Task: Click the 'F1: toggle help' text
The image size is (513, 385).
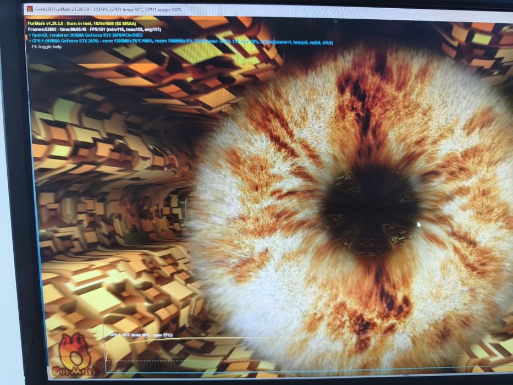Action: pos(45,47)
